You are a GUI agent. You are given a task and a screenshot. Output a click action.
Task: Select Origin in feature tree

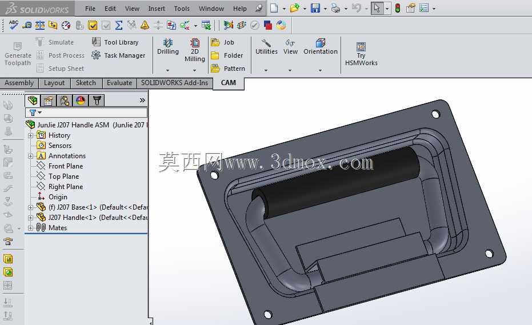(x=58, y=196)
